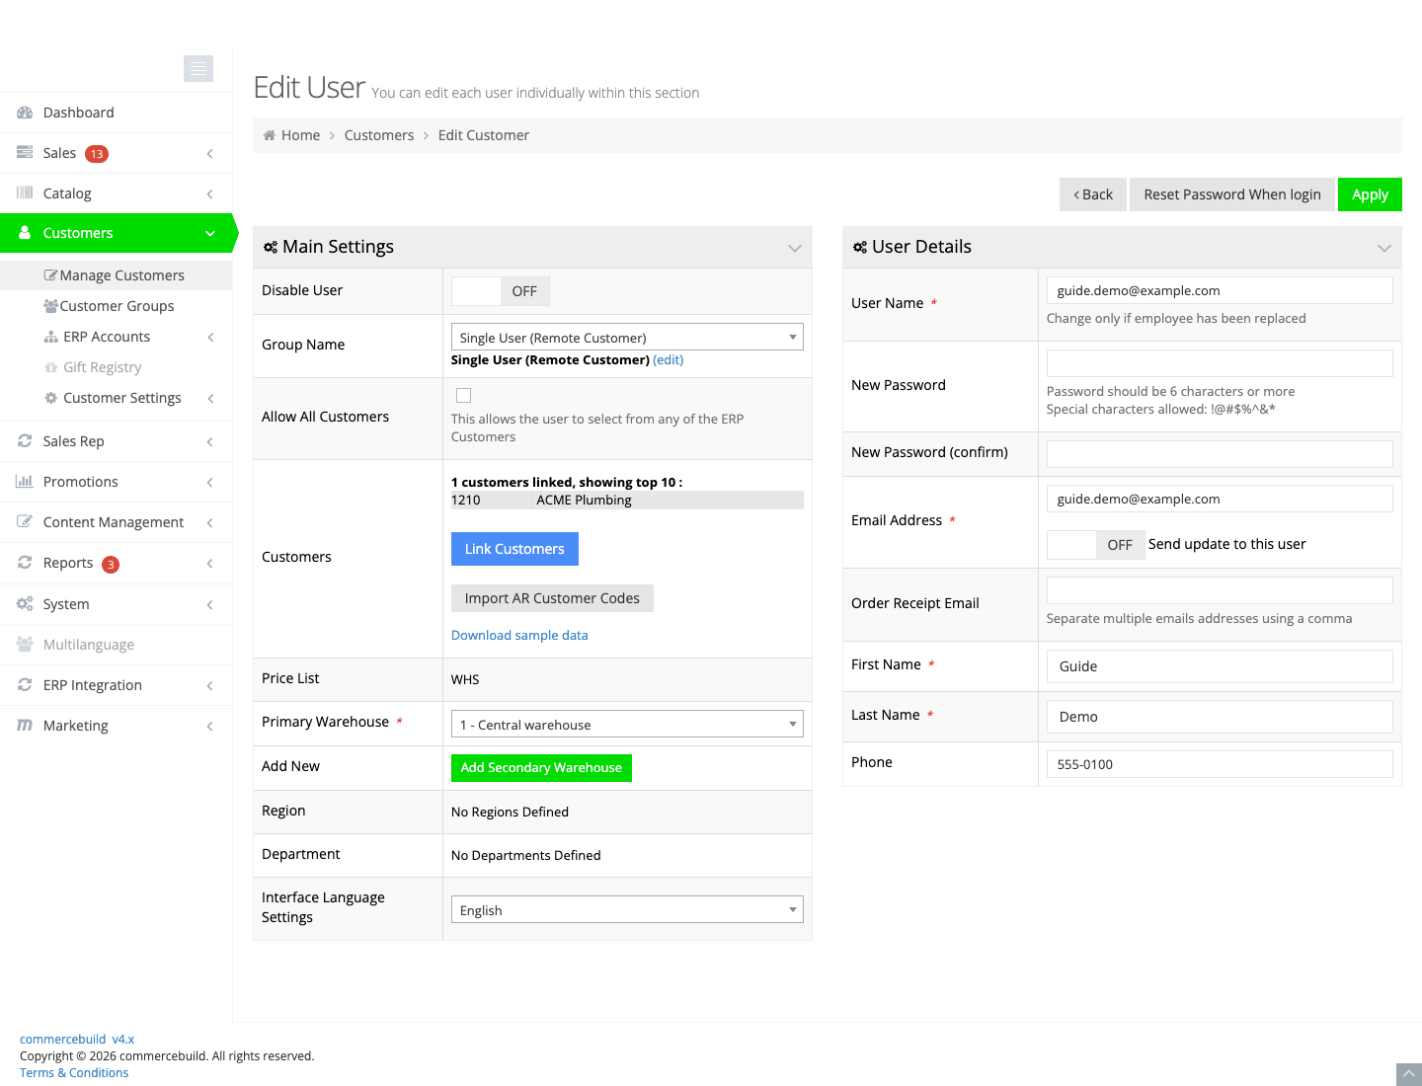
Task: Click the Reports sidebar icon
Action: point(25,563)
